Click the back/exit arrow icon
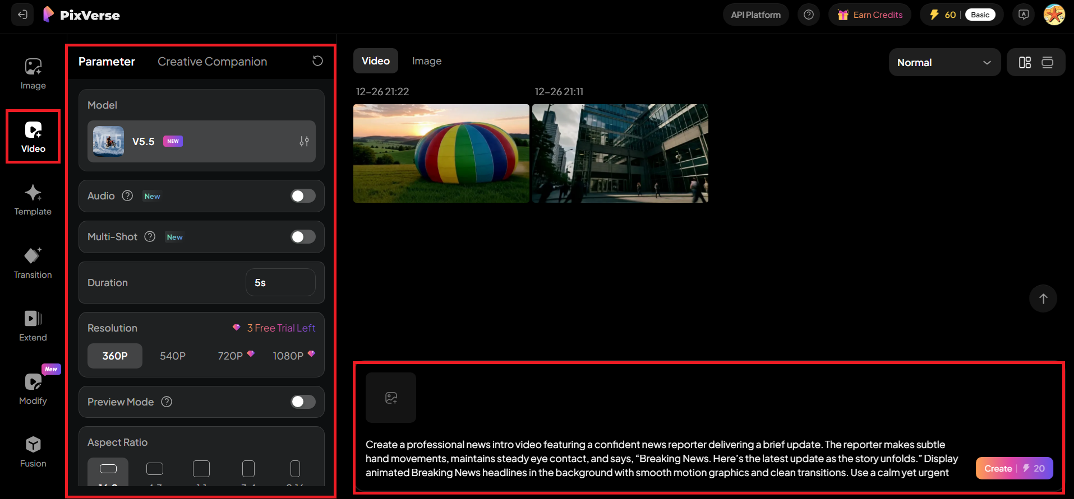The image size is (1074, 499). click(x=22, y=15)
